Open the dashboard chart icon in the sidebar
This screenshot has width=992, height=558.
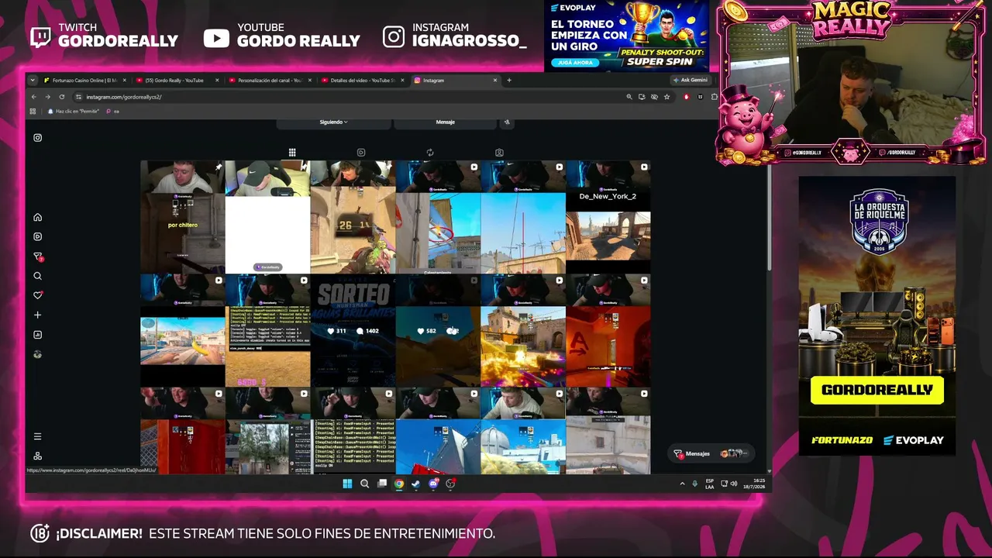[x=37, y=335]
